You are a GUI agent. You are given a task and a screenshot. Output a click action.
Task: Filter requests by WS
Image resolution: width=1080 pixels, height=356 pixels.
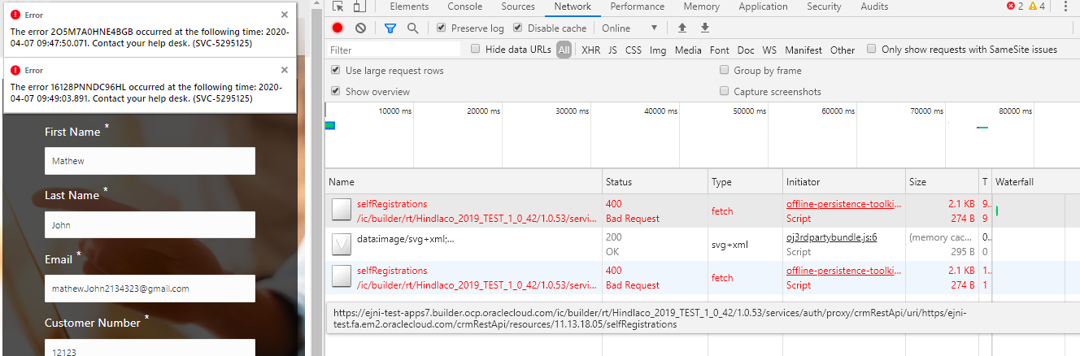click(769, 50)
